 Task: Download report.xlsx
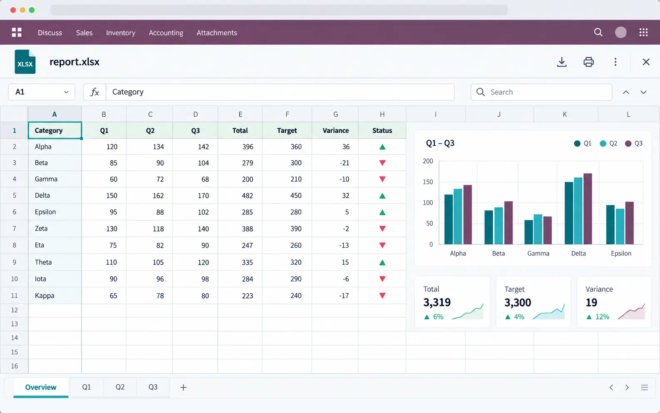(562, 62)
